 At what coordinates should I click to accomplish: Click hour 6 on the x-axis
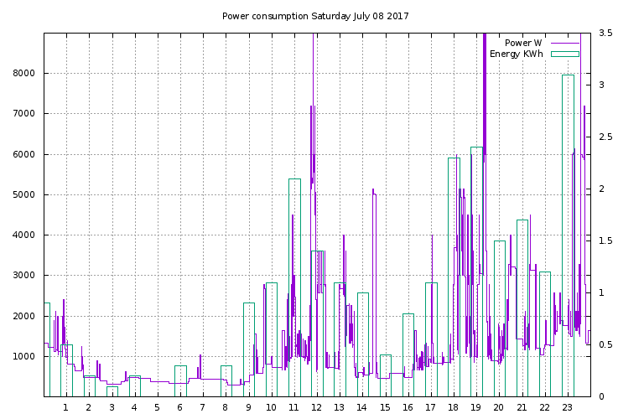tap(180, 408)
